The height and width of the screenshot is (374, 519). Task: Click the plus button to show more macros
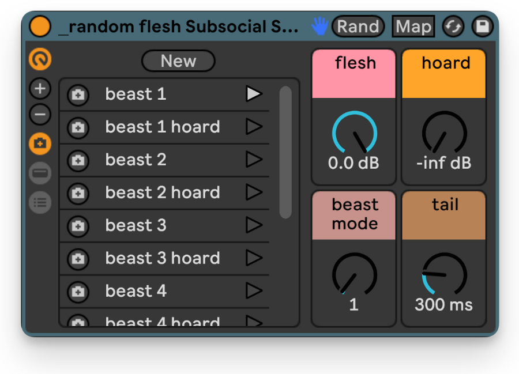pos(40,88)
